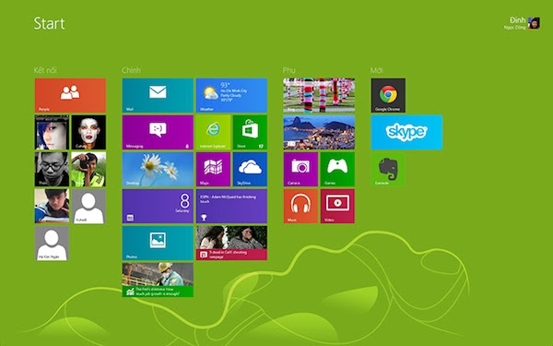Open the Maps tile
The image size is (553, 346).
click(213, 169)
